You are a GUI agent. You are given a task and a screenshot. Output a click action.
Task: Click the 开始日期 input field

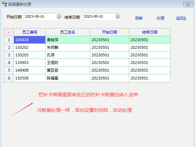point(40,17)
